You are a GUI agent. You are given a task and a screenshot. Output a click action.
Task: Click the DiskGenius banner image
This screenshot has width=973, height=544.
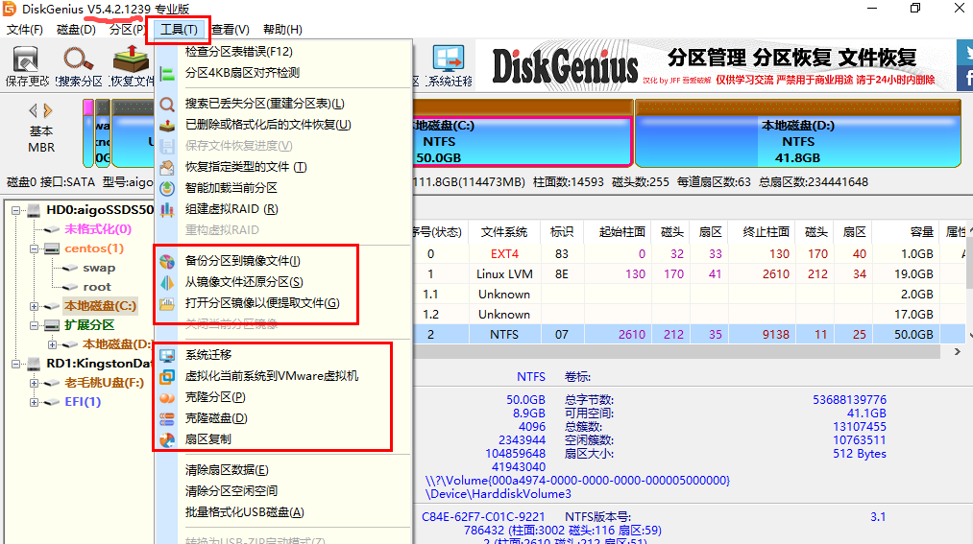point(715,65)
